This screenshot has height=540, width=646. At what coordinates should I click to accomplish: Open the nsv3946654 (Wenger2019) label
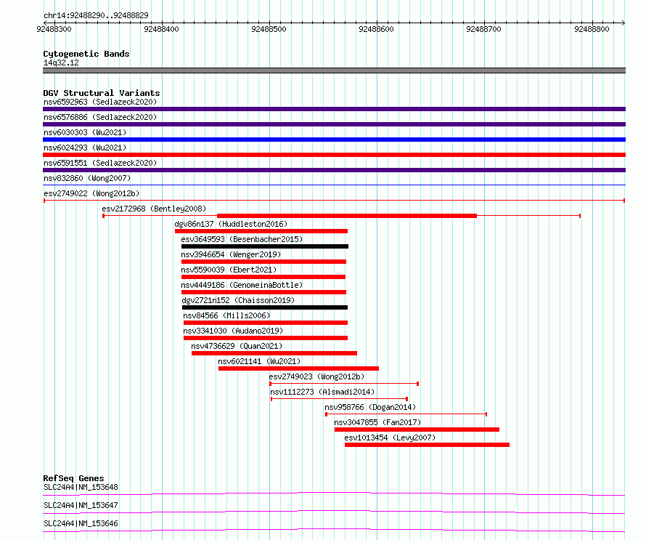click(231, 254)
